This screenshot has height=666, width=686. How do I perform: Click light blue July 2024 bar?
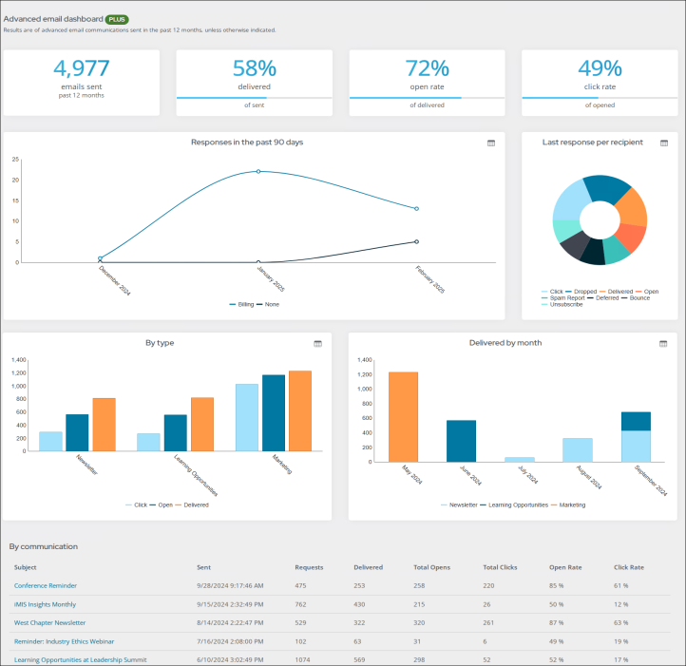point(520,460)
